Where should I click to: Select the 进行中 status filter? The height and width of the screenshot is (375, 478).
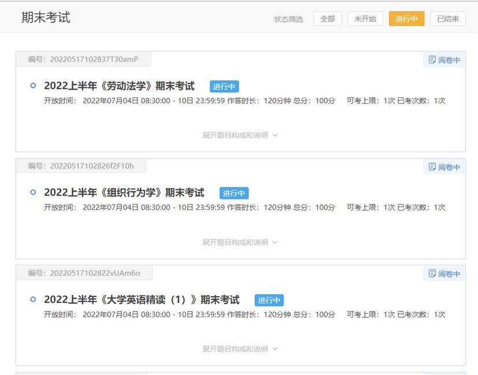[x=406, y=19]
